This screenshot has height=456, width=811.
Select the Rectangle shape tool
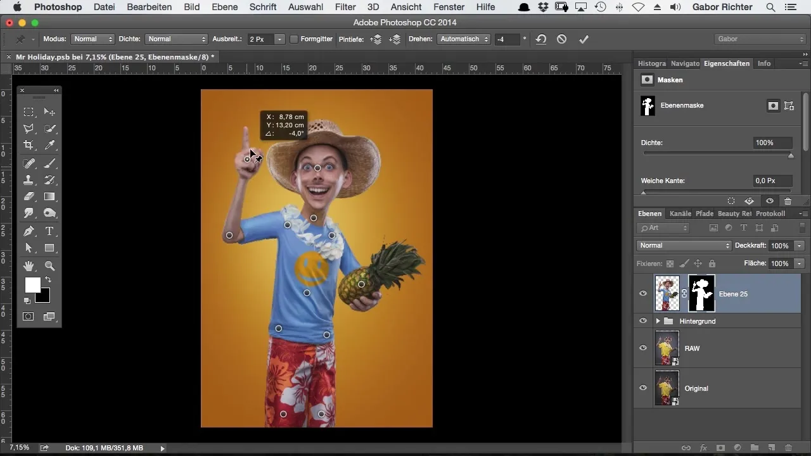coord(49,248)
